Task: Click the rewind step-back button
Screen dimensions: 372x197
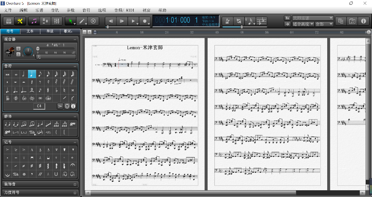Action: point(110,21)
